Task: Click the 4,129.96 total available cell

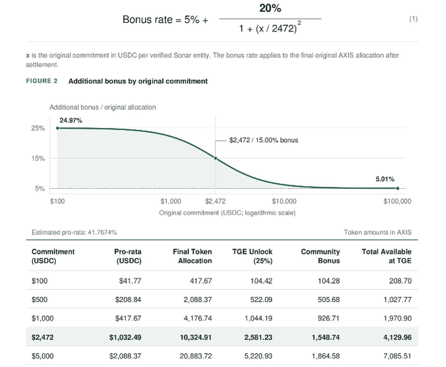Action: pos(397,338)
